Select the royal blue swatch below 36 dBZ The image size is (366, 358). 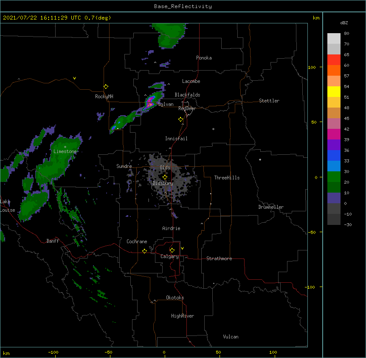tap(334, 155)
